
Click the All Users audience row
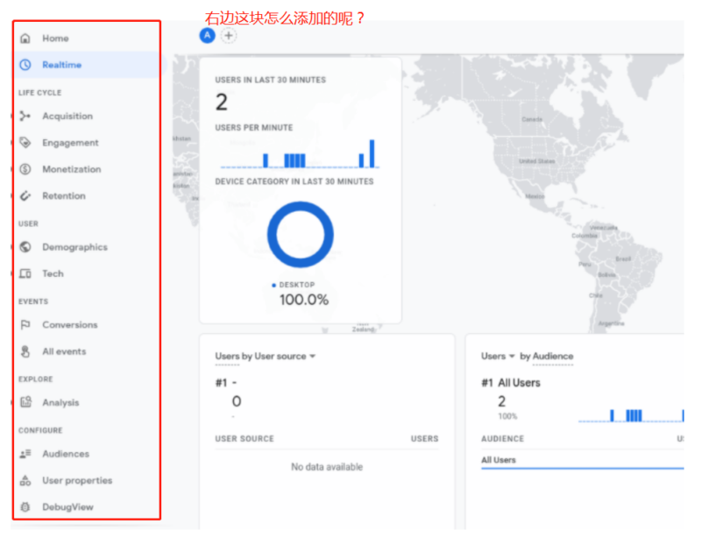tap(499, 460)
